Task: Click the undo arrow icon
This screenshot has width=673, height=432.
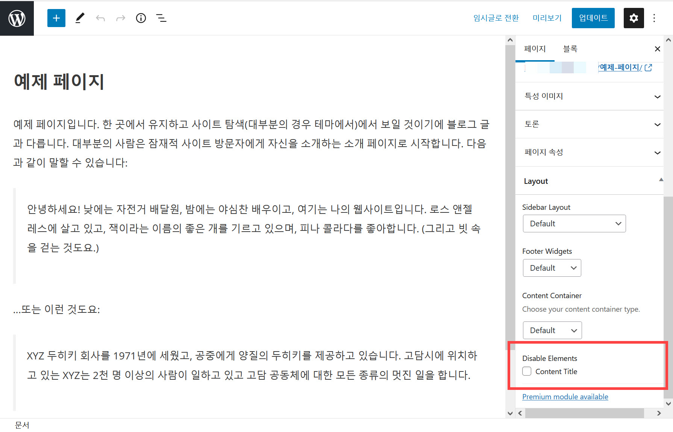Action: click(x=100, y=18)
